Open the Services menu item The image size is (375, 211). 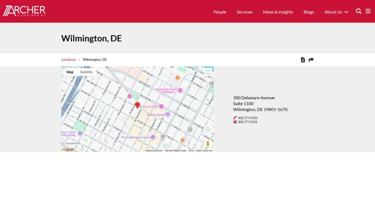[x=245, y=12]
